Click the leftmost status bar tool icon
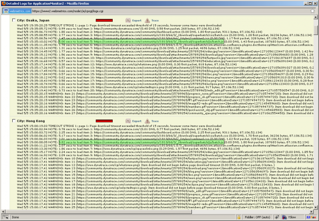Screen dimensions: 319x221 (x=5, y=217)
